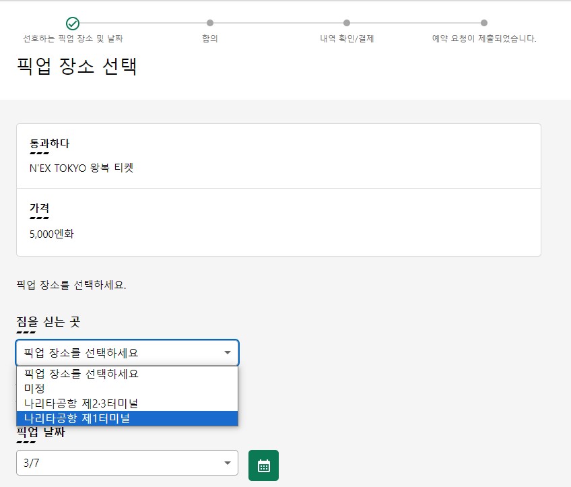Click the 픽업 장소를 선택하세요. instruction text
Viewport: 571px width, 487px height.
click(71, 284)
